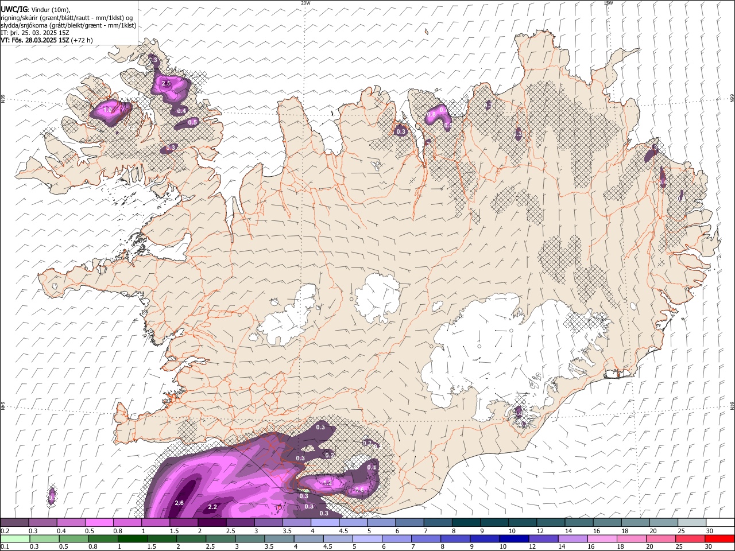Click the "4.5" label in lower legend scale
This screenshot has width=735, height=551.
click(x=328, y=547)
